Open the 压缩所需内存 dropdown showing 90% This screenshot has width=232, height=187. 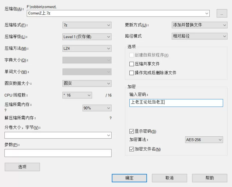click(x=97, y=108)
